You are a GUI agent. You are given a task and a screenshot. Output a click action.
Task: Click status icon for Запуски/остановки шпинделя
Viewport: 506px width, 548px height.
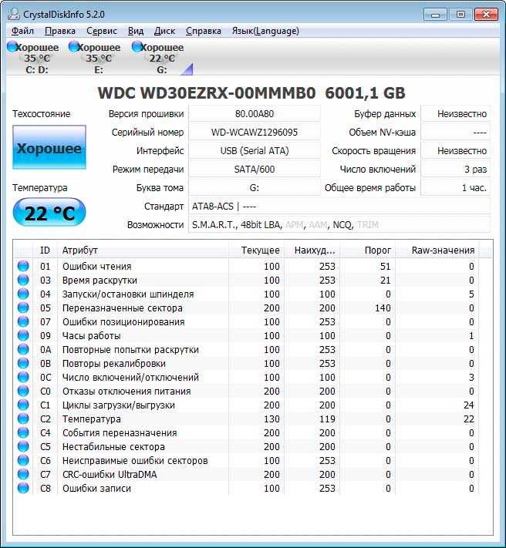[23, 294]
